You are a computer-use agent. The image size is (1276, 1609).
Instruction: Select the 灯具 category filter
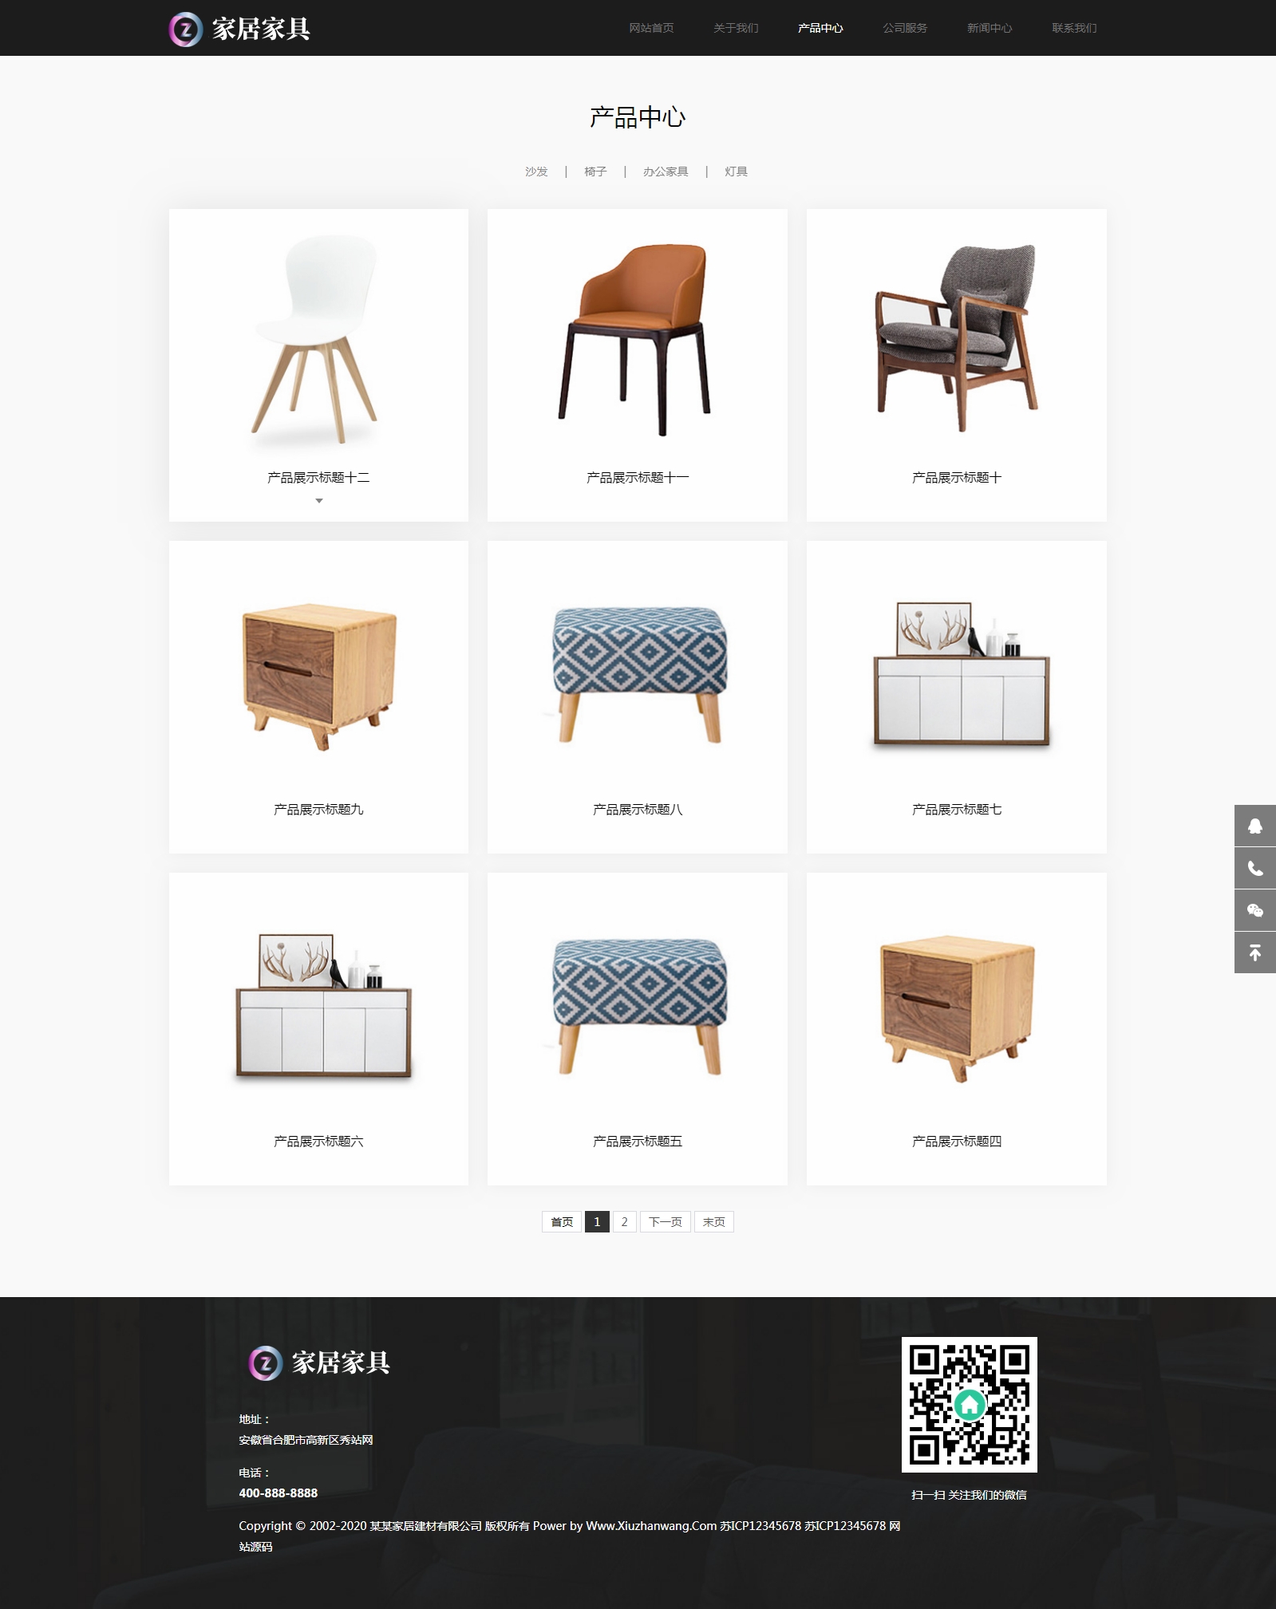736,172
